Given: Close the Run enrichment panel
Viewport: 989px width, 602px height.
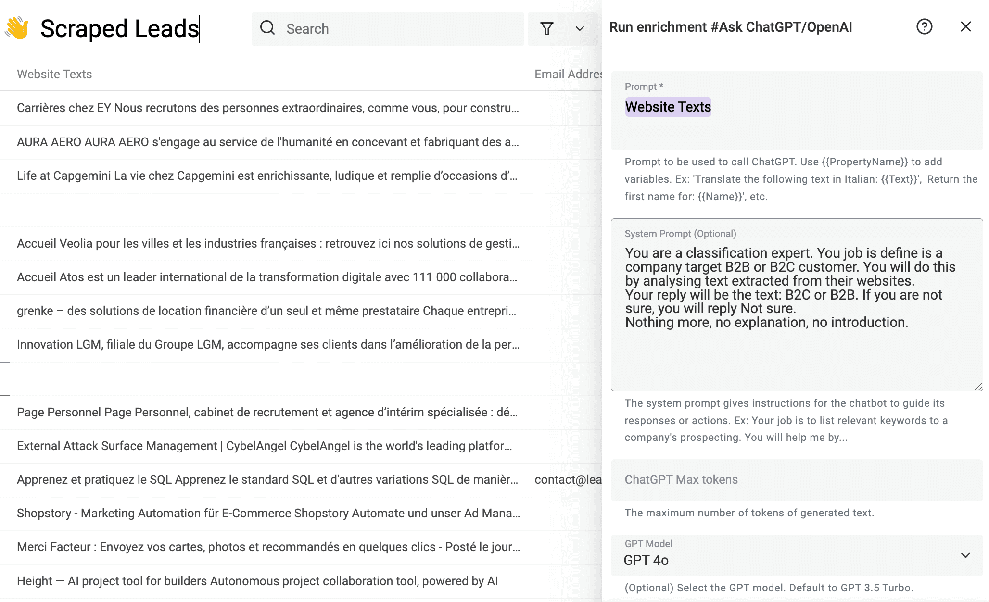Looking at the screenshot, I should pyautogui.click(x=965, y=26).
